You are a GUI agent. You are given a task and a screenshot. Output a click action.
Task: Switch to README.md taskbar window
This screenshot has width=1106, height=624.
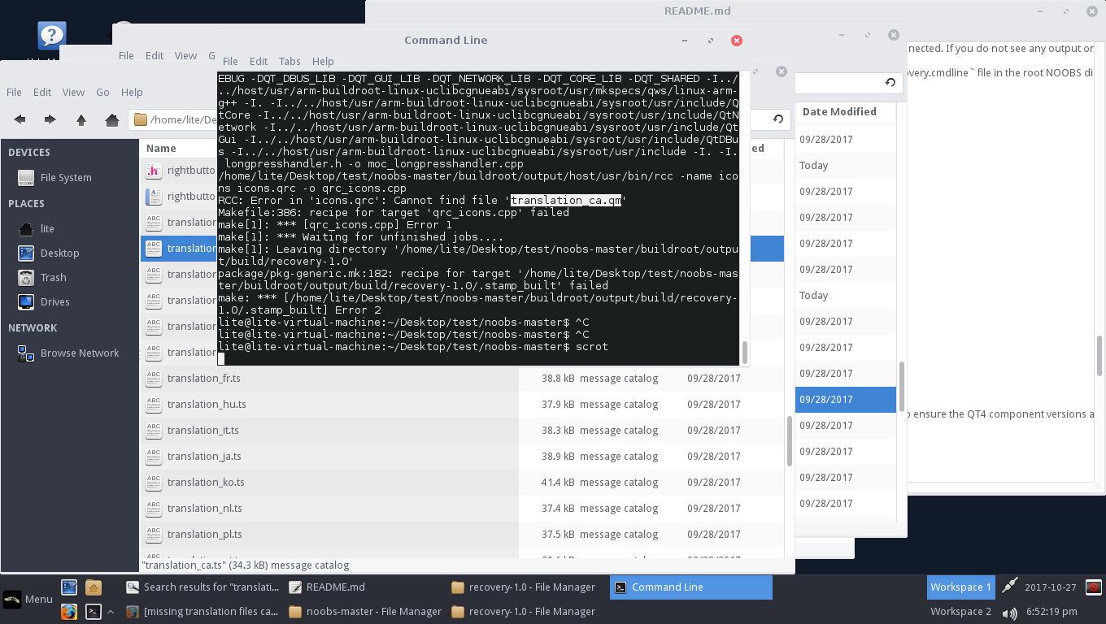pos(365,587)
